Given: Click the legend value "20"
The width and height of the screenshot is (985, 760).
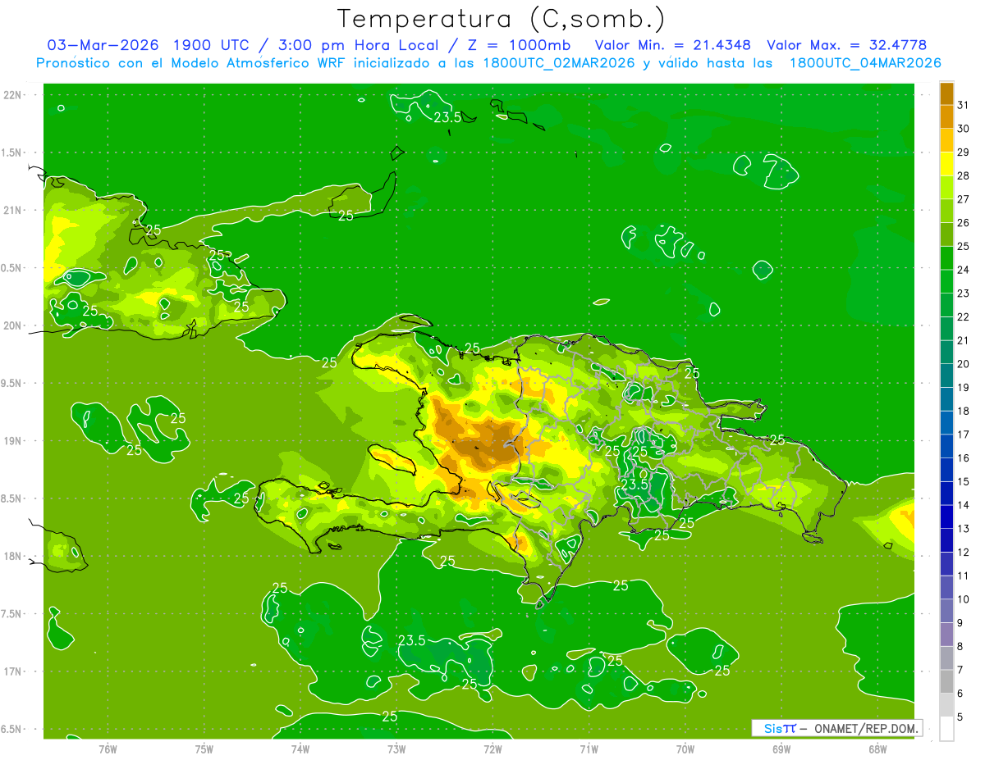Looking at the screenshot, I should [x=964, y=364].
